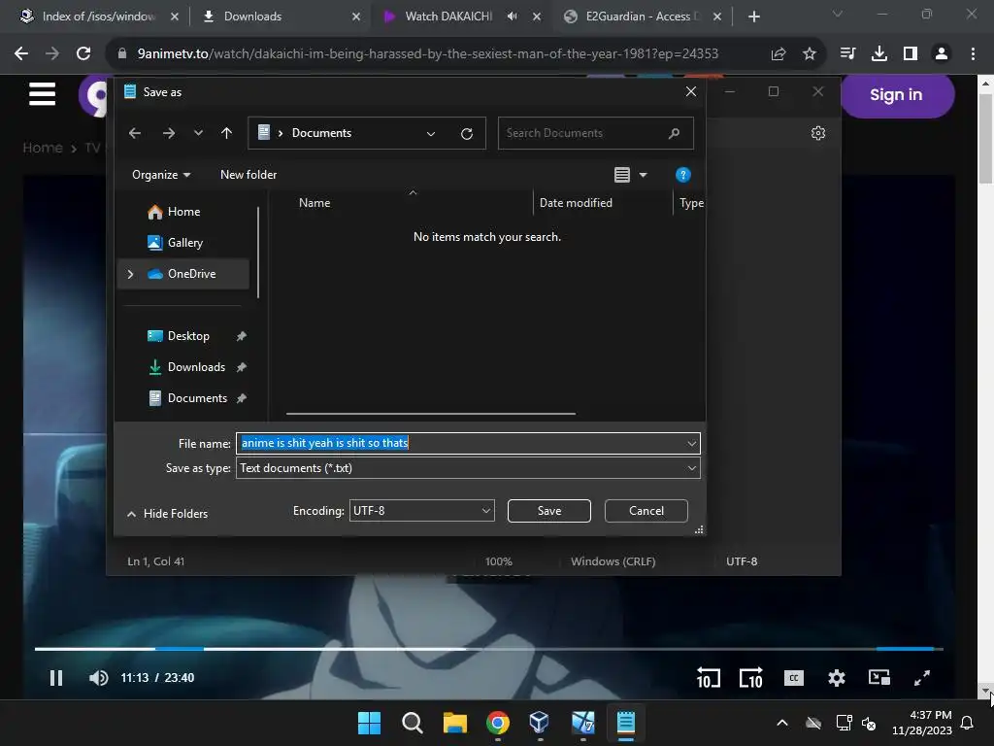
Task: Open Windows Start menu
Action: pos(369,723)
